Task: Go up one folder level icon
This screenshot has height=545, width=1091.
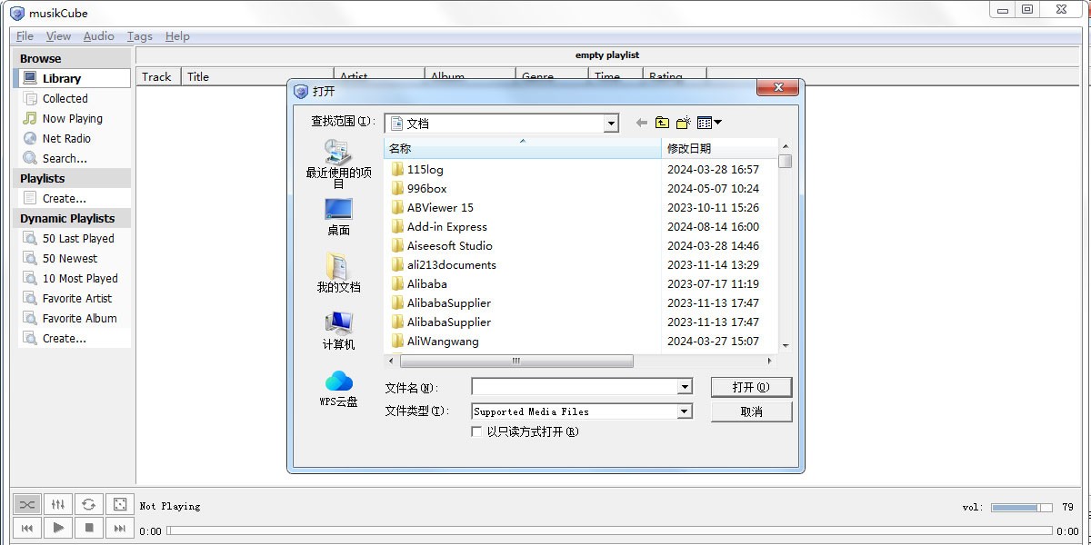Action: 662,123
